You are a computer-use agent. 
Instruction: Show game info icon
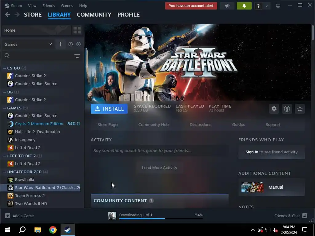[287, 109]
